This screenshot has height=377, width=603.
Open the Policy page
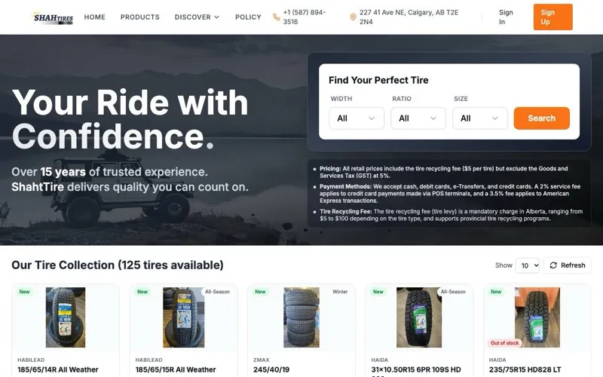point(248,17)
